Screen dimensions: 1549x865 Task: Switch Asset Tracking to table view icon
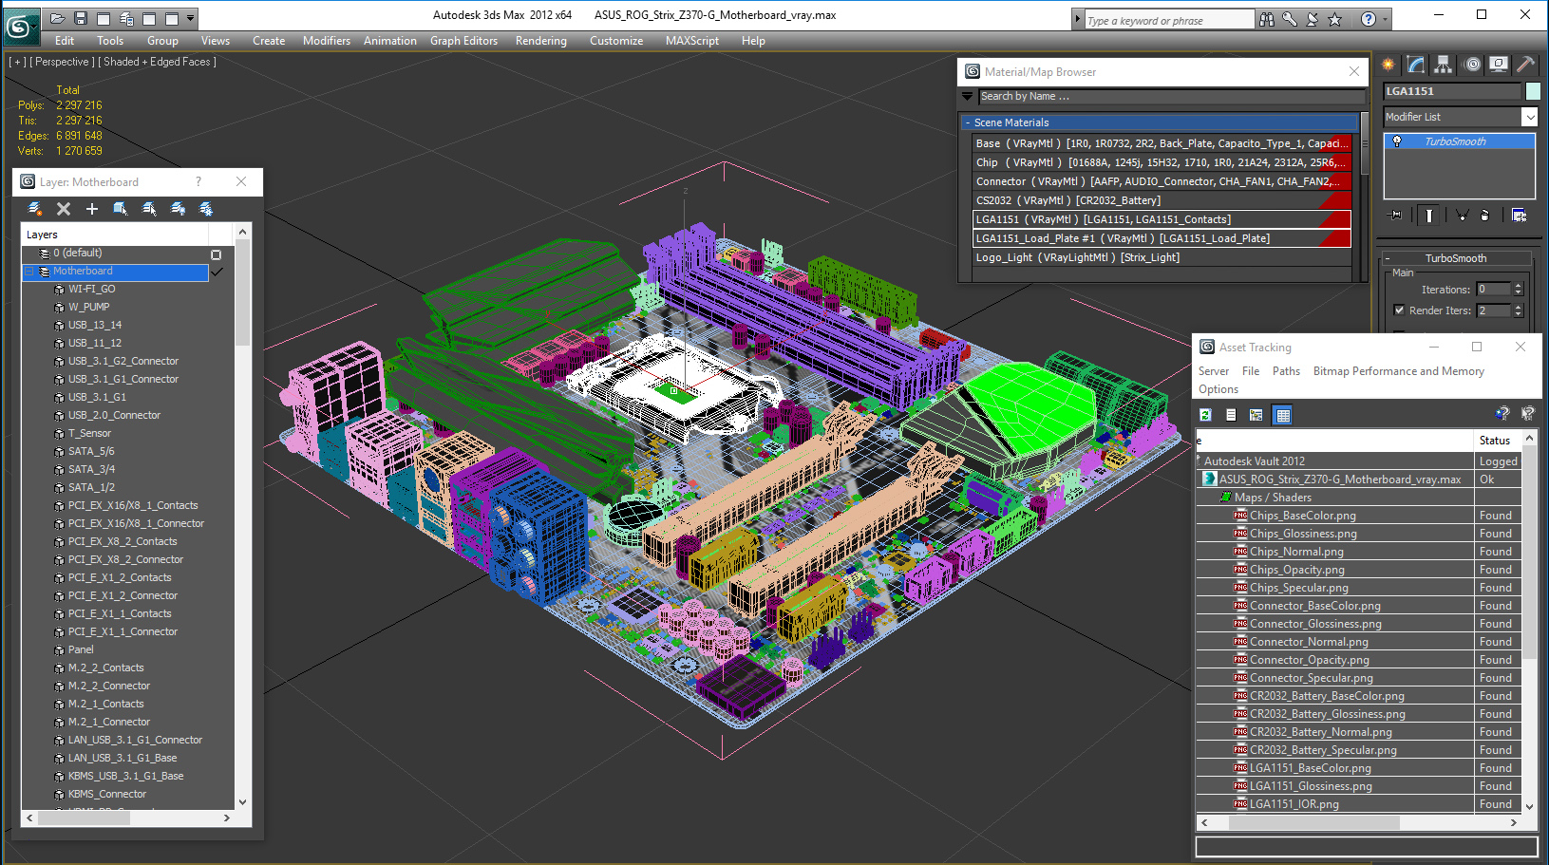1283,415
